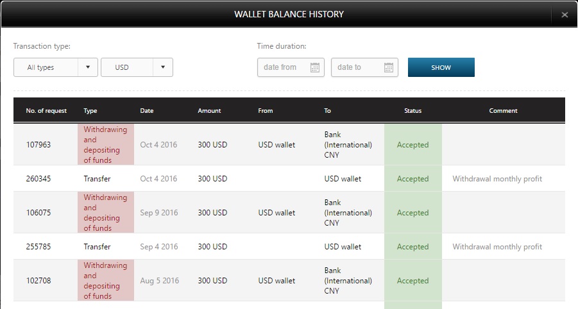Click Withdrawal monthly profit comment for 260345
The height and width of the screenshot is (309, 578).
[x=497, y=179]
